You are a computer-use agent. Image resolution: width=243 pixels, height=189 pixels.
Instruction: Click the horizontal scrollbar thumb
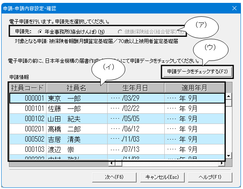point(119,163)
